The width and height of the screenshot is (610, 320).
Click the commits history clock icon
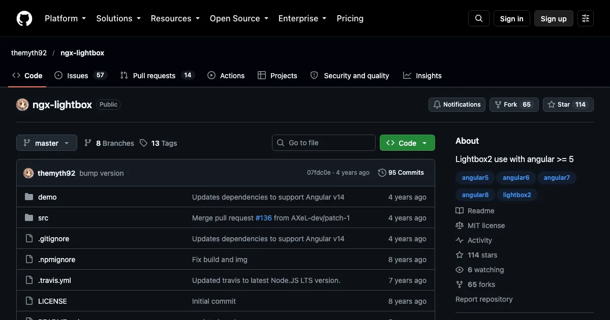pos(382,173)
